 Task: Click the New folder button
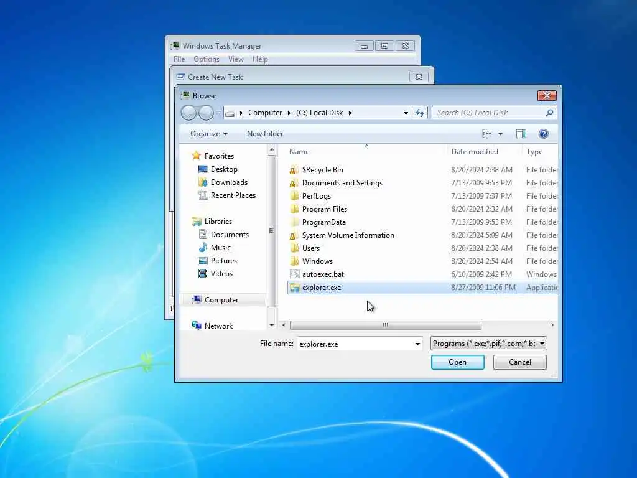265,134
